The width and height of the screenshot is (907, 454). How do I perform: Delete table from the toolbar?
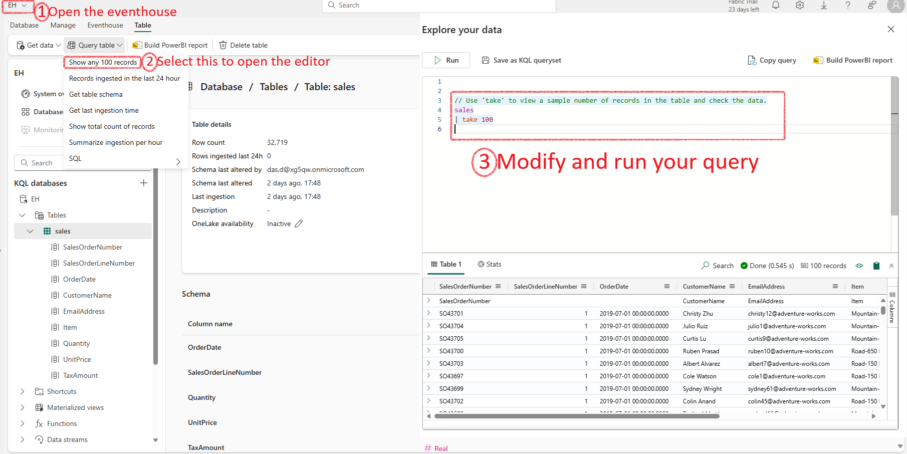(x=243, y=45)
